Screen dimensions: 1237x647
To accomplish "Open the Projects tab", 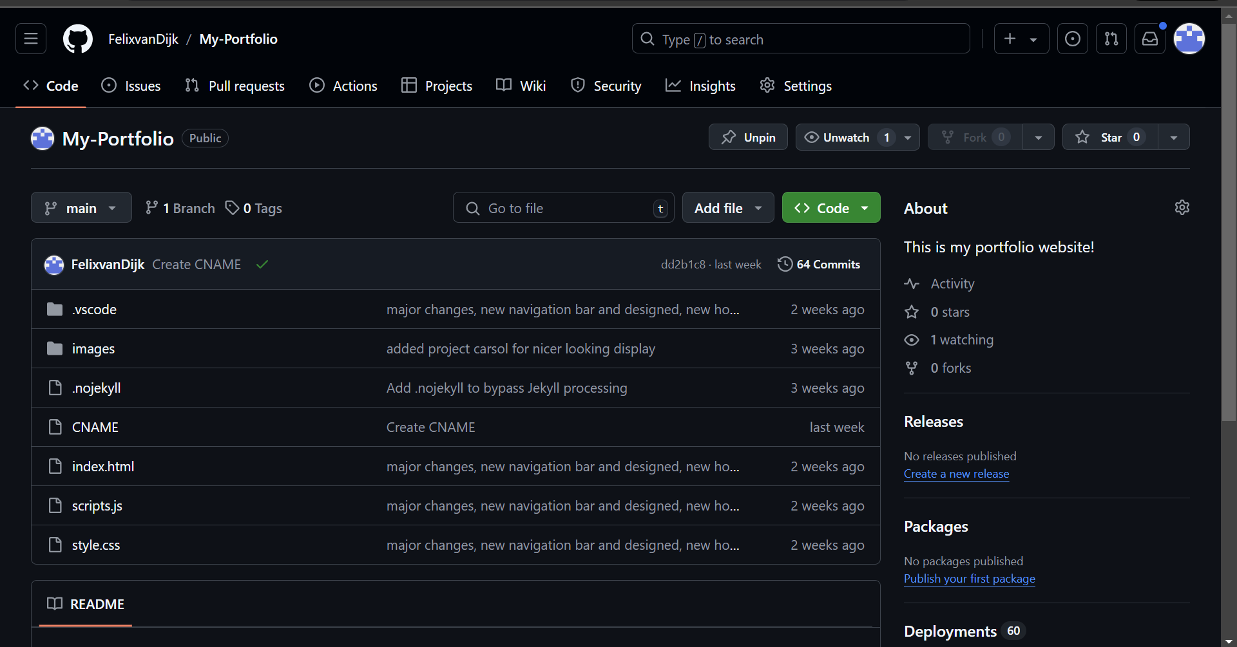I will pyautogui.click(x=437, y=86).
